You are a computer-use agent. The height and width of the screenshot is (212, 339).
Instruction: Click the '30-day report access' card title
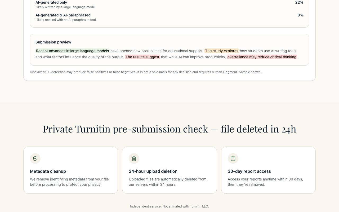[249, 171]
